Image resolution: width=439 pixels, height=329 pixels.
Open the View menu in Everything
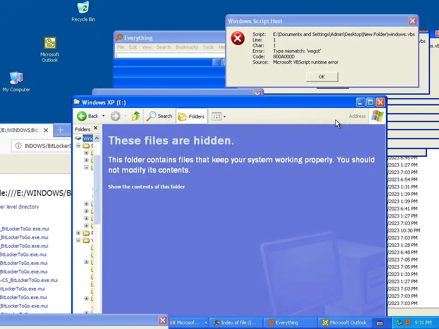[147, 47]
